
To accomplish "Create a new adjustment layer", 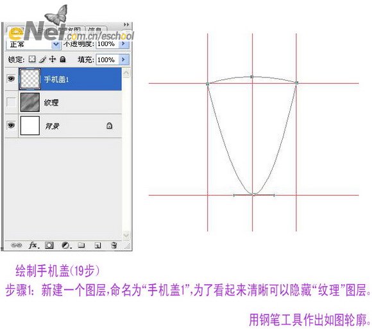I will (66, 245).
